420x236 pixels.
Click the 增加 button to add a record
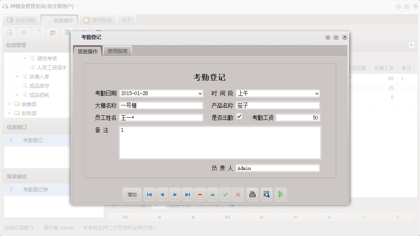coord(132,194)
